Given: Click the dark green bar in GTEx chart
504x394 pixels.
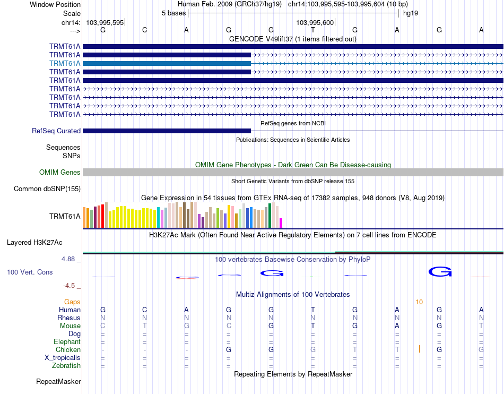Looking at the screenshot, I should click(x=270, y=216).
